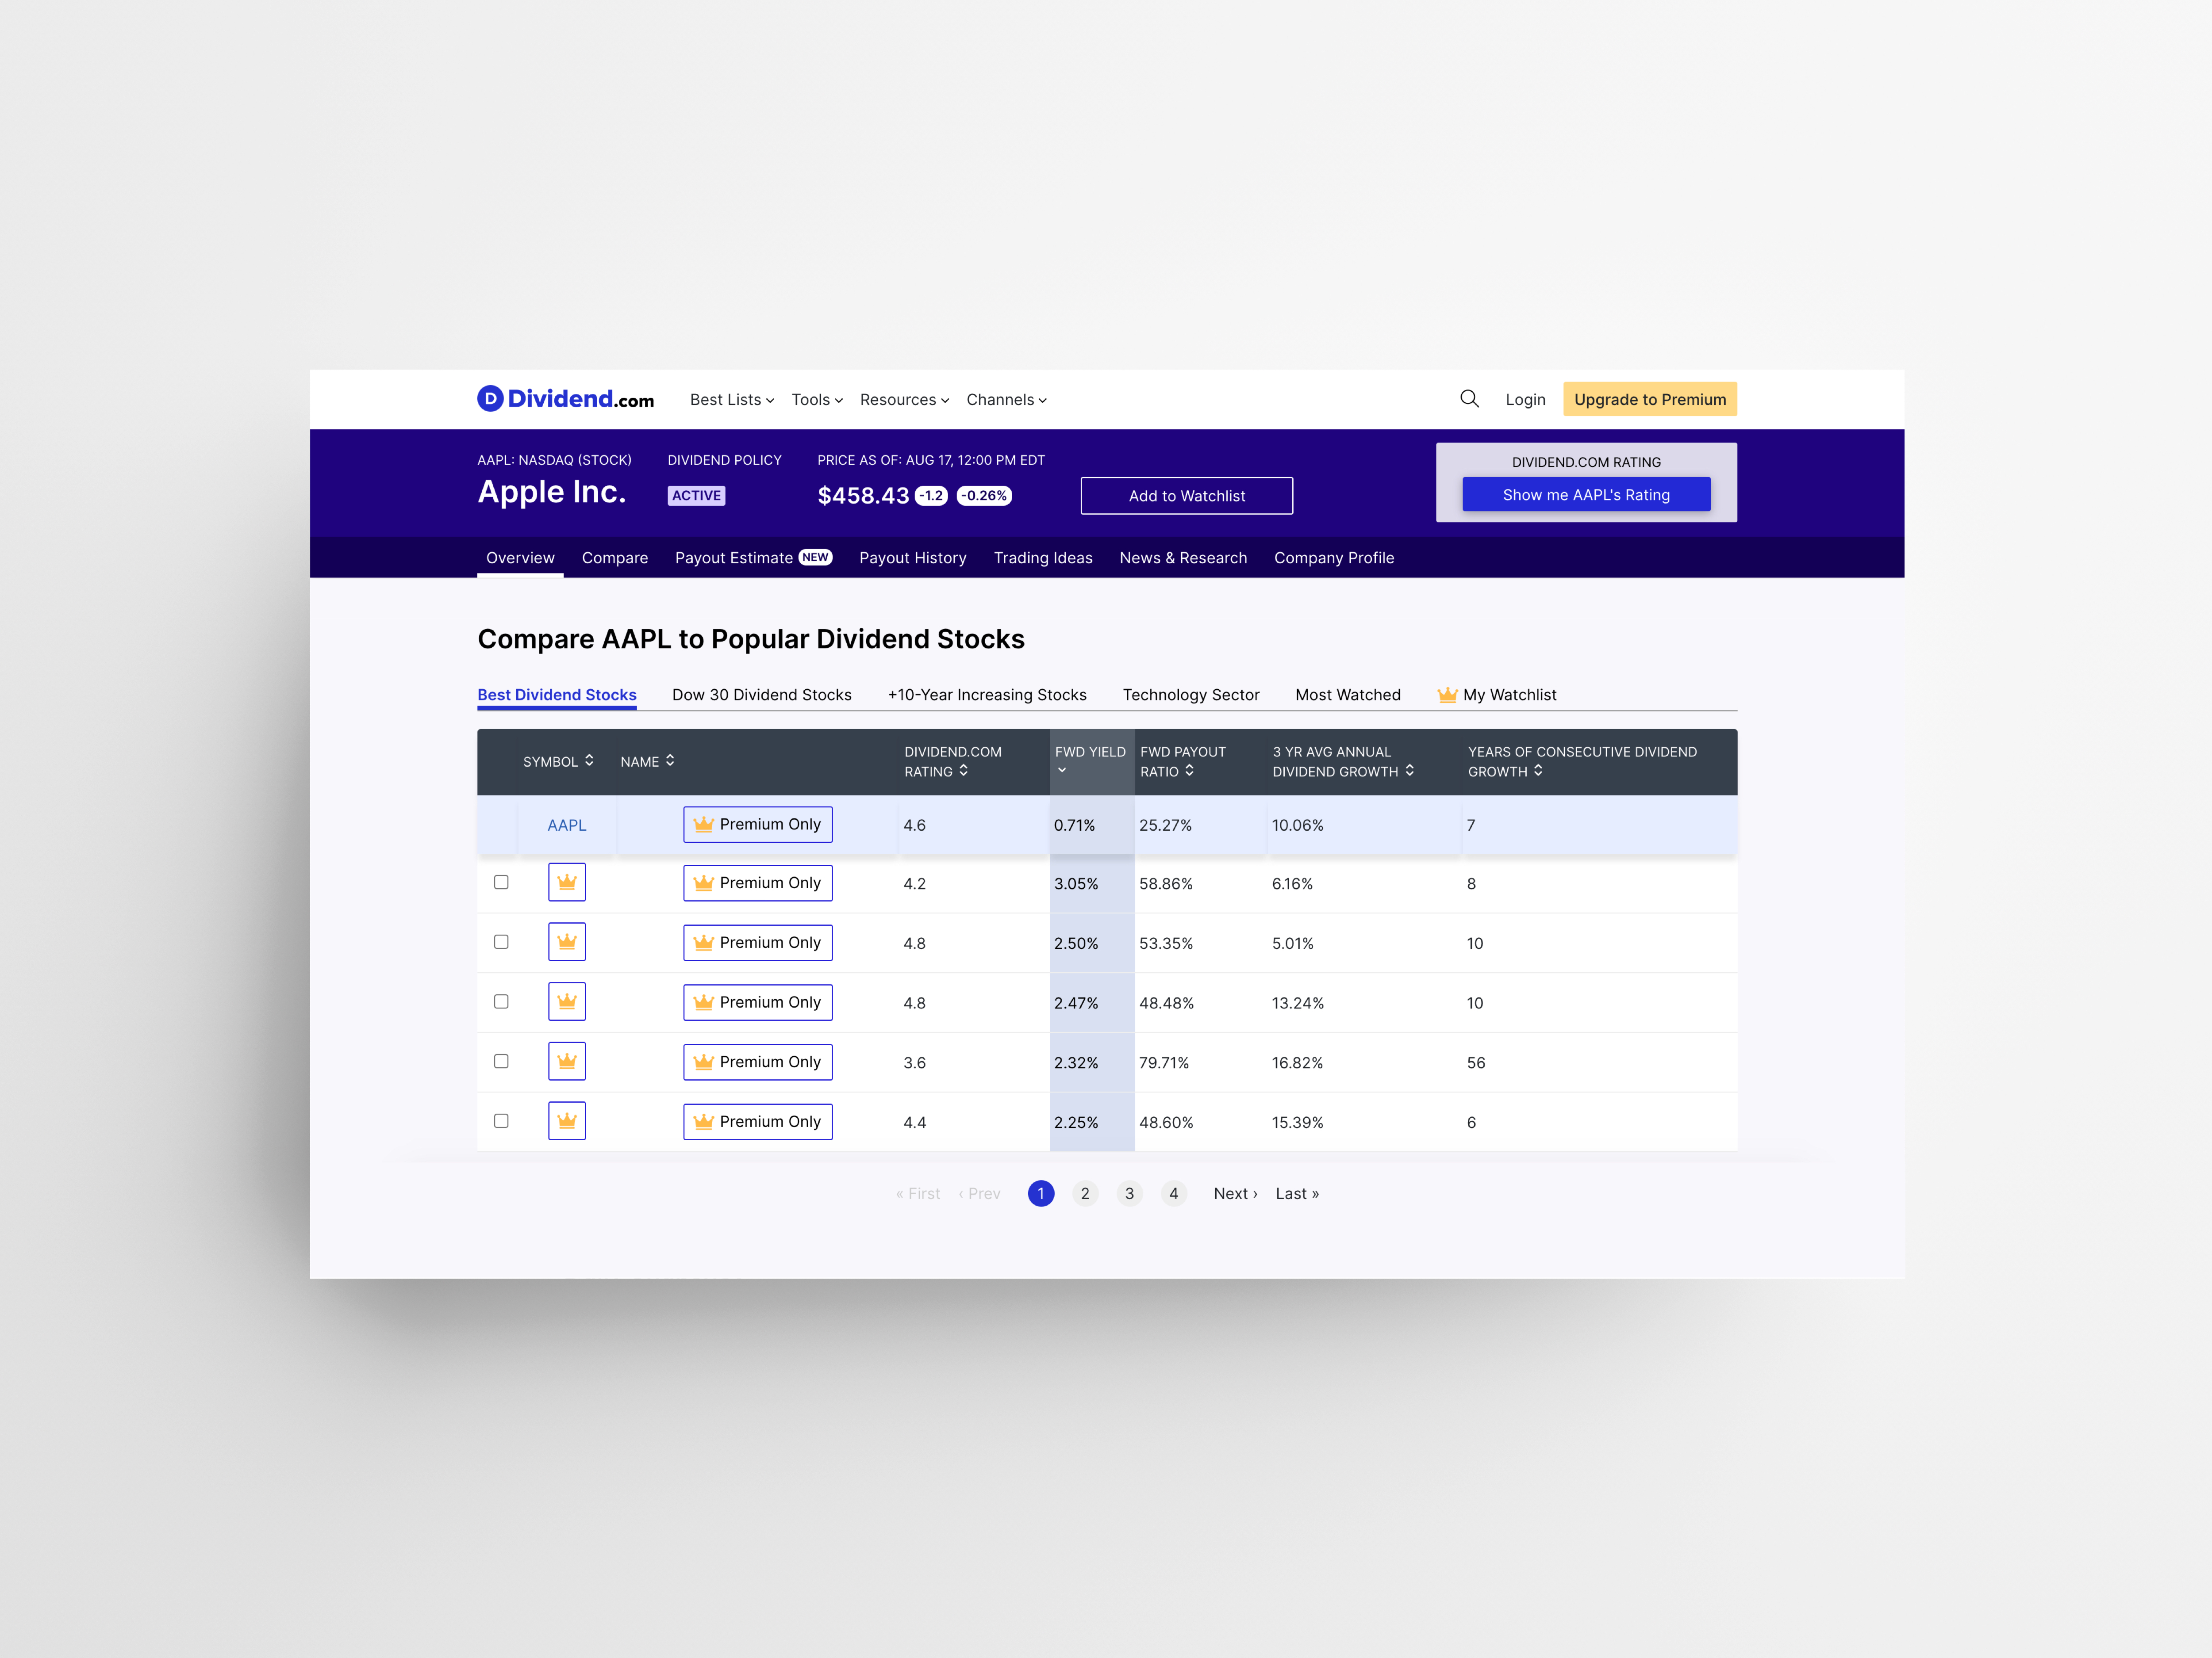Viewport: 2212px width, 1658px height.
Task: Tick the checkbox in the 2.47% yield row
Action: (501, 1001)
